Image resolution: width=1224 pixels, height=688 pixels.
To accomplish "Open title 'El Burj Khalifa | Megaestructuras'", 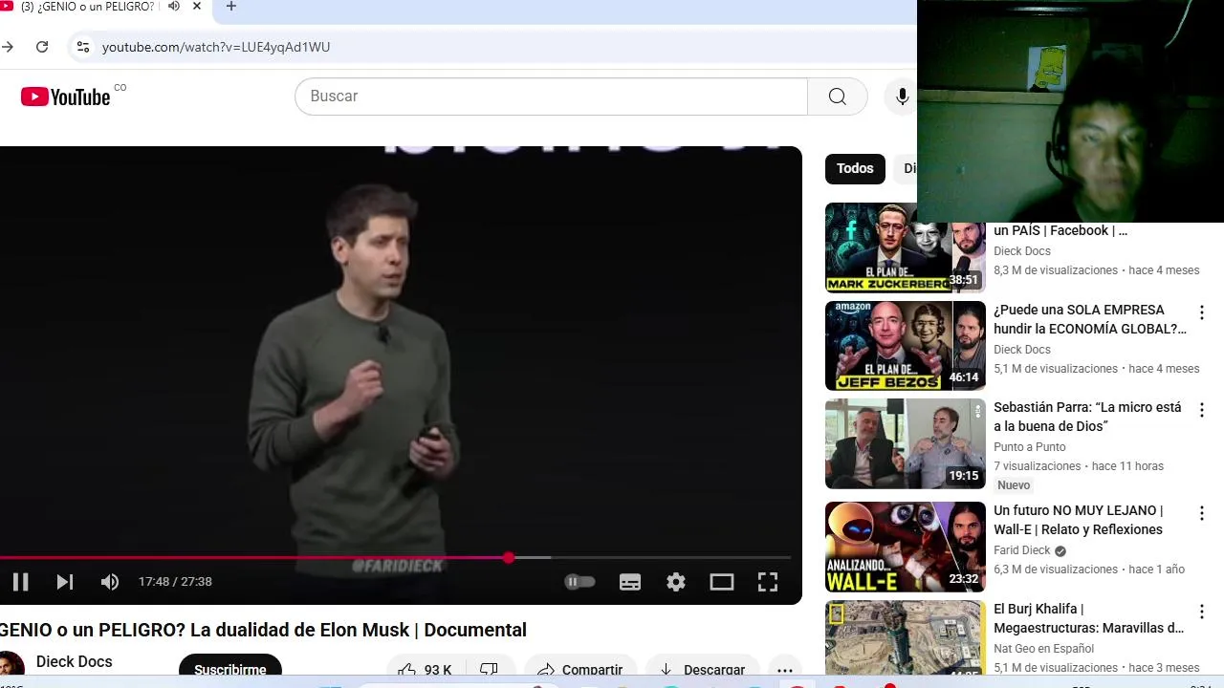I will (1088, 618).
